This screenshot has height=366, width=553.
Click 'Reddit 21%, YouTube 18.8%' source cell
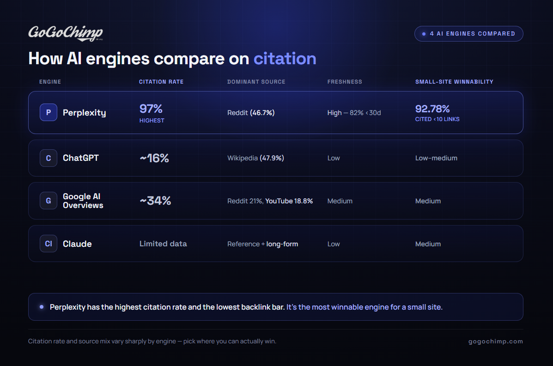pyautogui.click(x=270, y=201)
